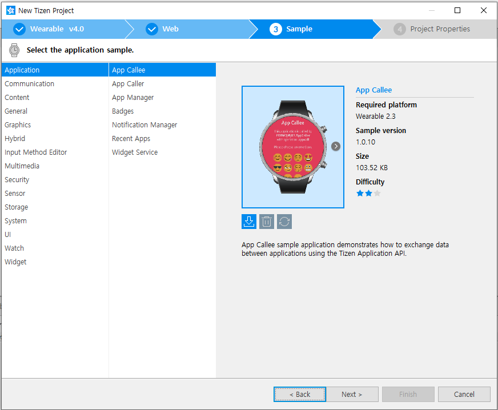498x410 pixels.
Task: Click the difficulty star rating
Action: pyautogui.click(x=368, y=193)
